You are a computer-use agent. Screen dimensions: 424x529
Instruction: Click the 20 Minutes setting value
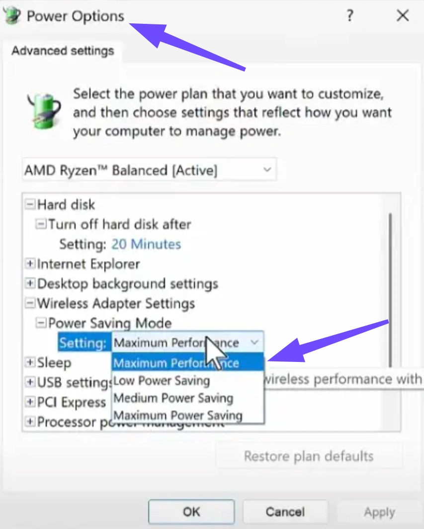pos(146,244)
